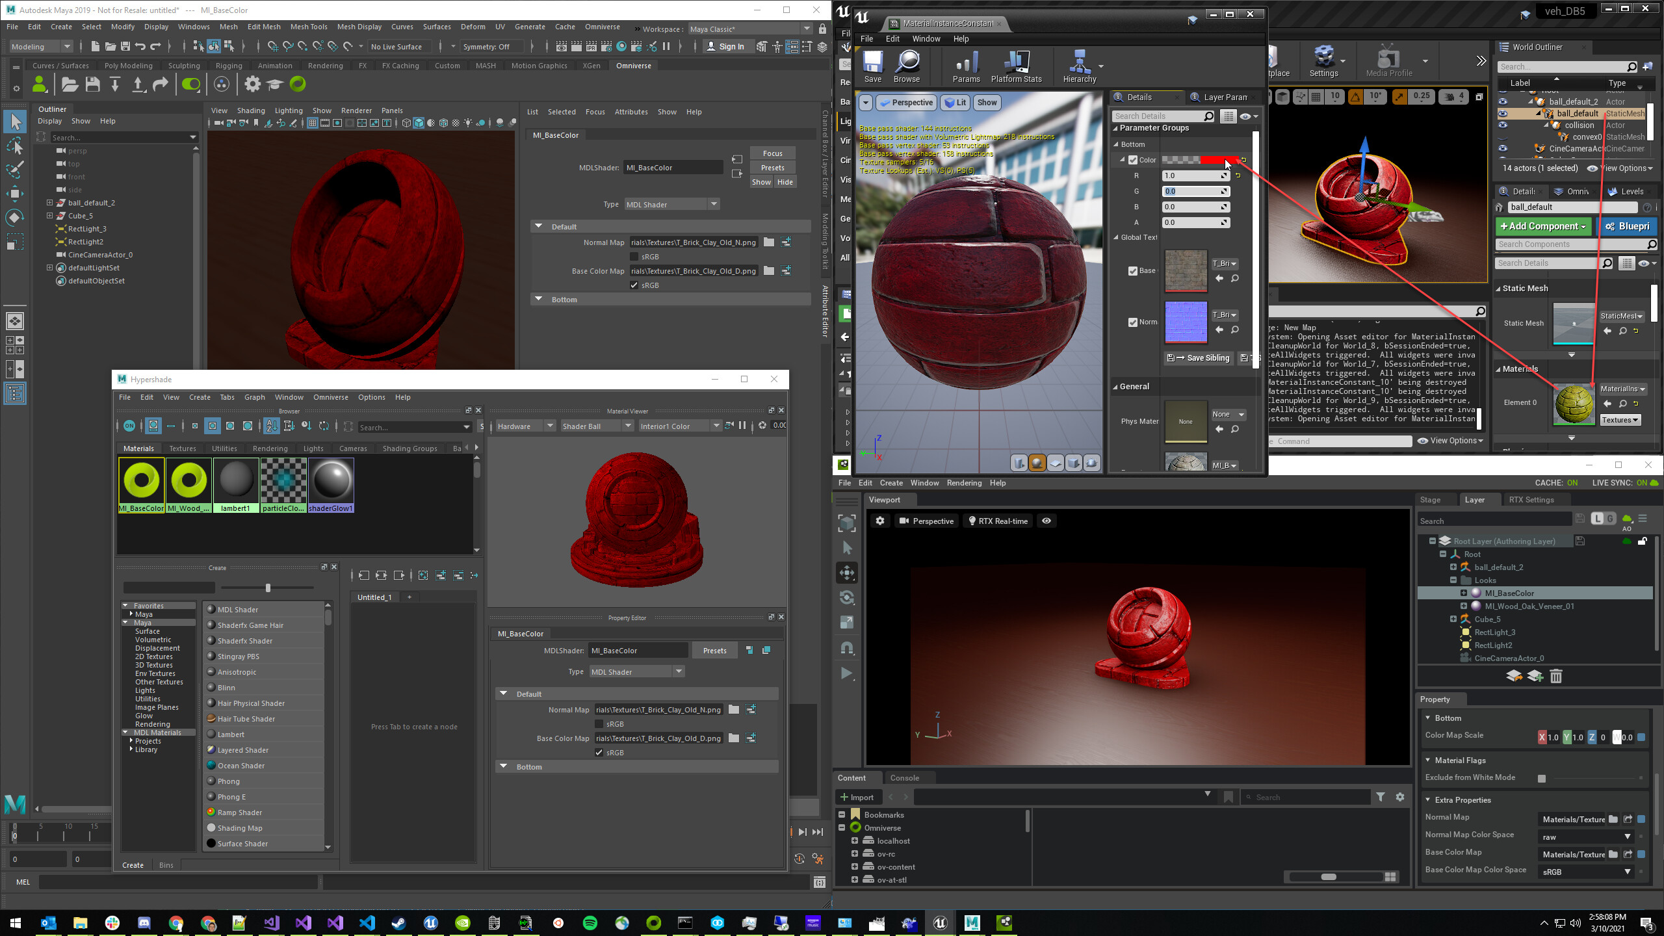Open Base Color Map Color Space dropdown

click(1587, 872)
